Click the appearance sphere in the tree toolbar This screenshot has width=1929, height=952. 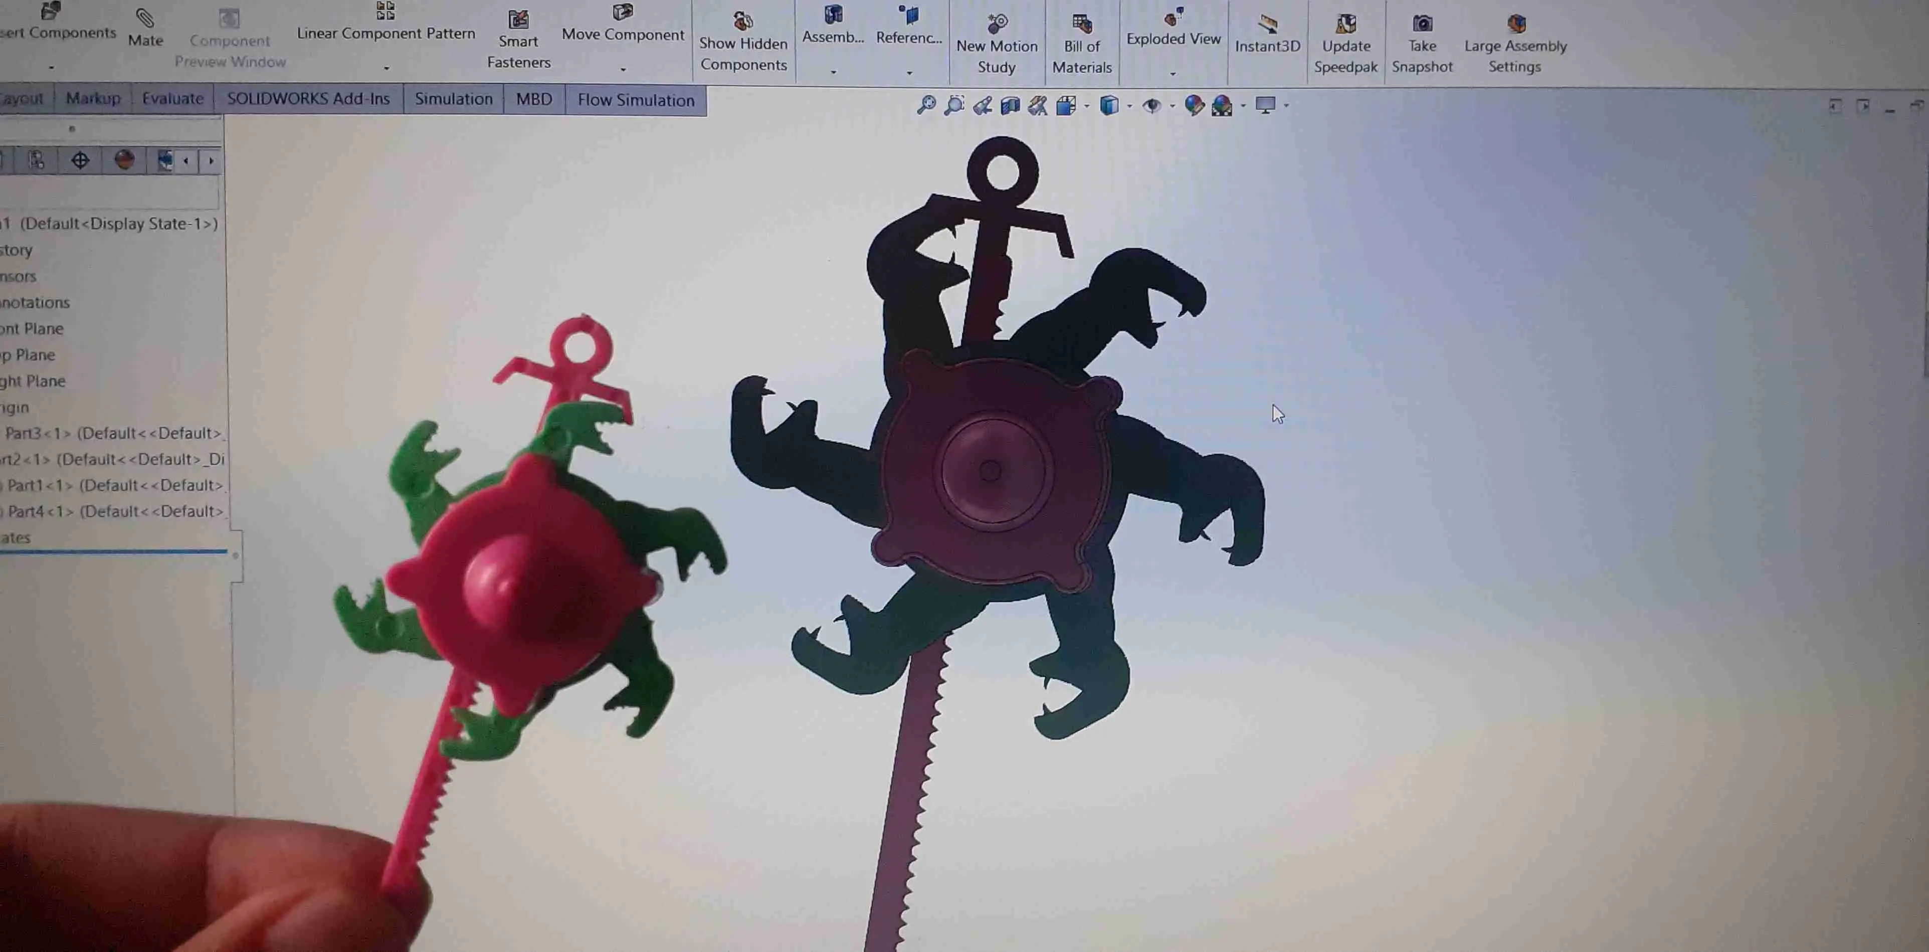click(123, 159)
